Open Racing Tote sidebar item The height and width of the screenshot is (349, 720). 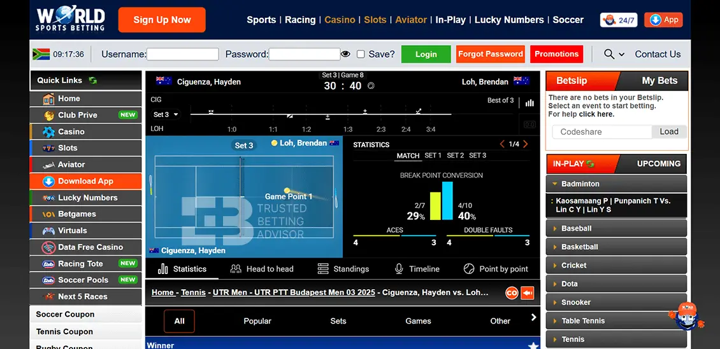85,263
